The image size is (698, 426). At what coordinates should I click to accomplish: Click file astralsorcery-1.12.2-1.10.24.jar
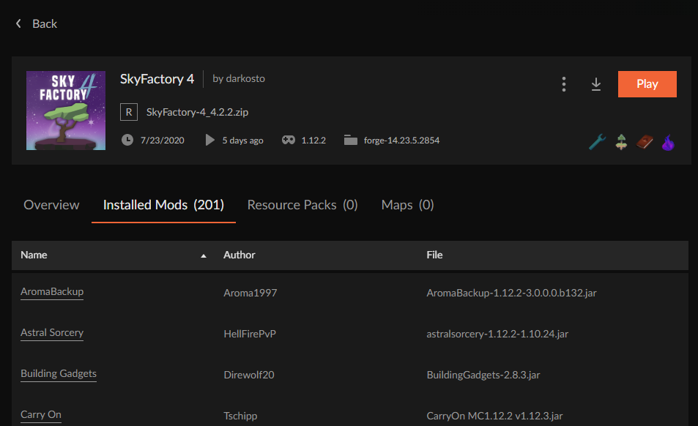497,334
